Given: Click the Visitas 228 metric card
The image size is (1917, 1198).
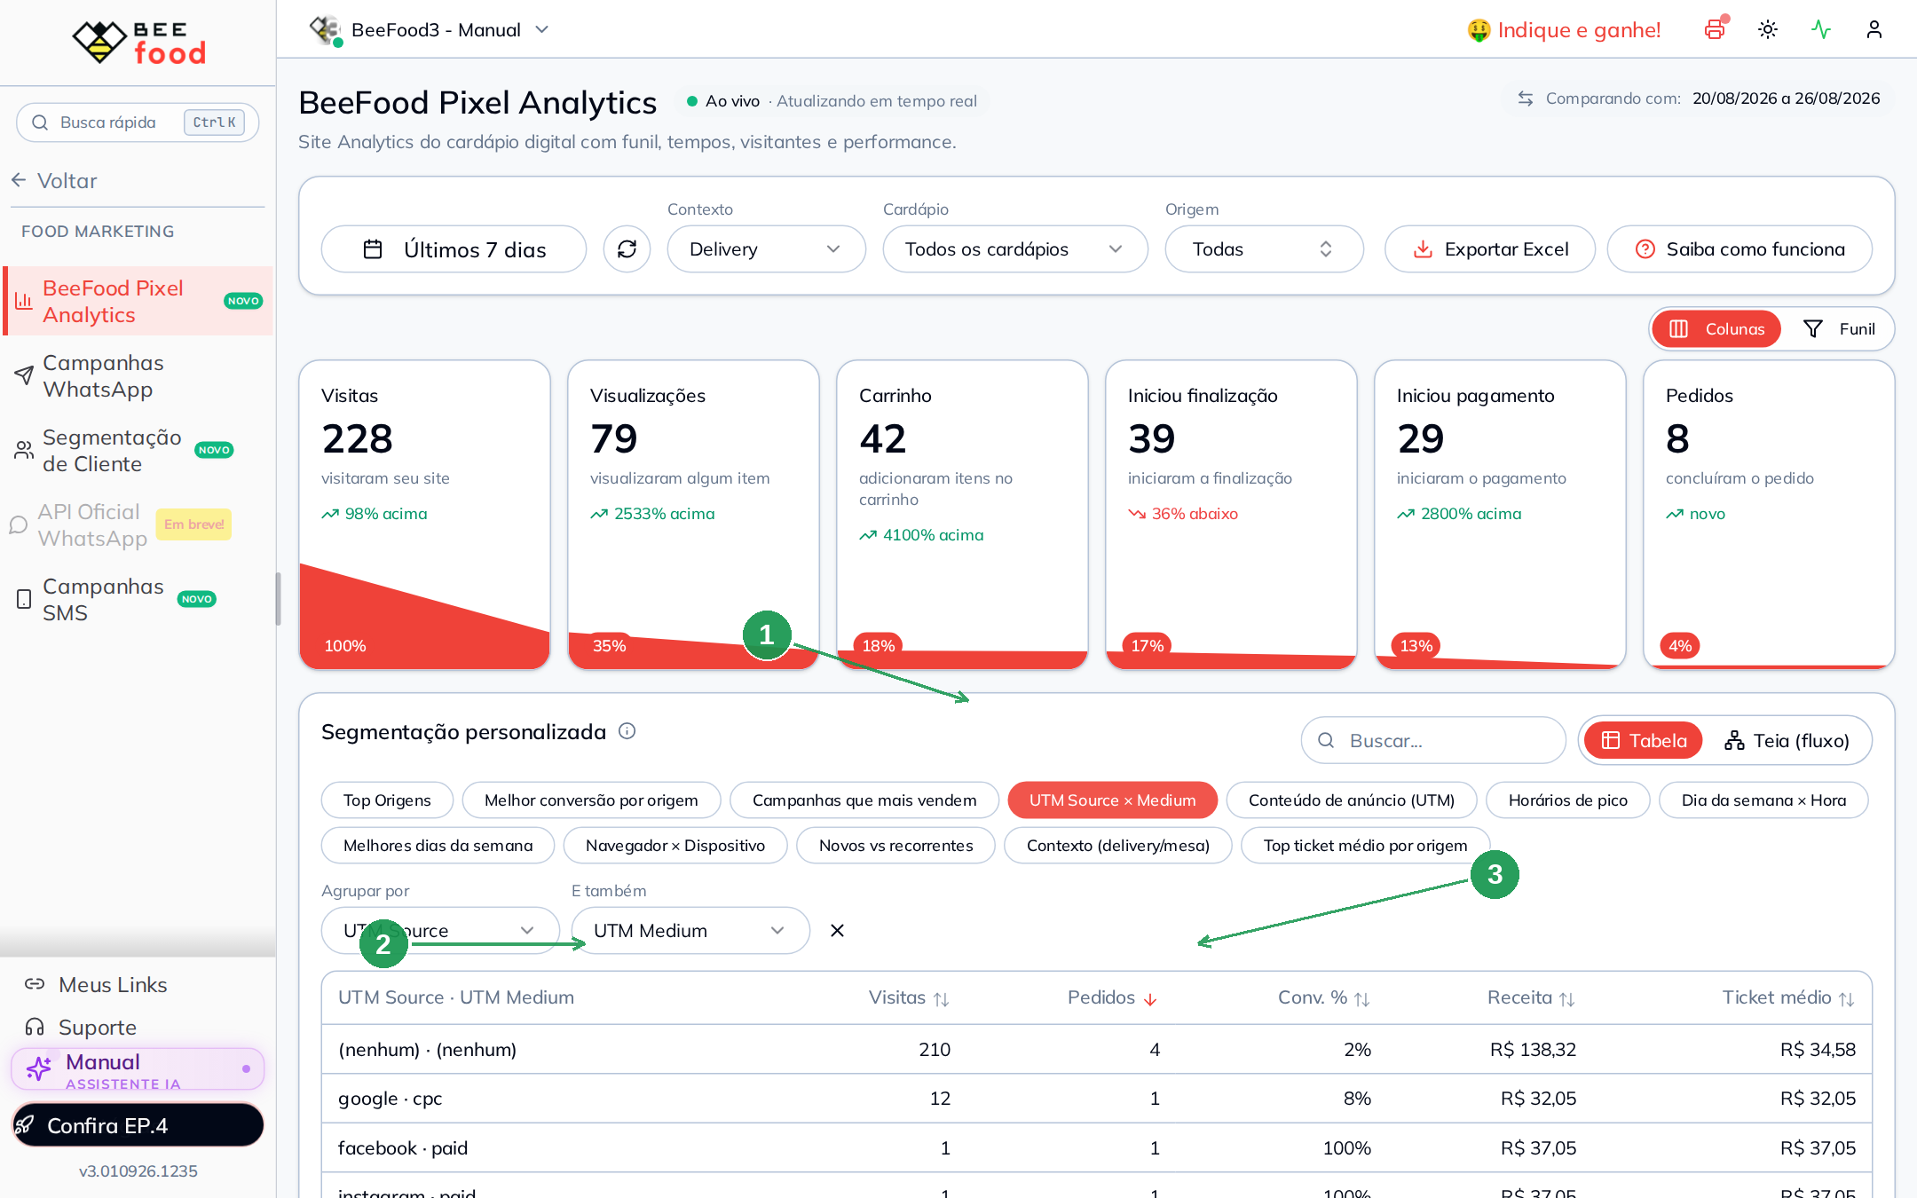Looking at the screenshot, I should point(425,515).
